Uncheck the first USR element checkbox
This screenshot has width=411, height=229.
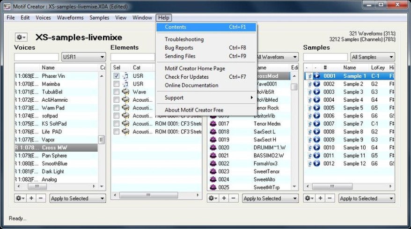(x=117, y=76)
